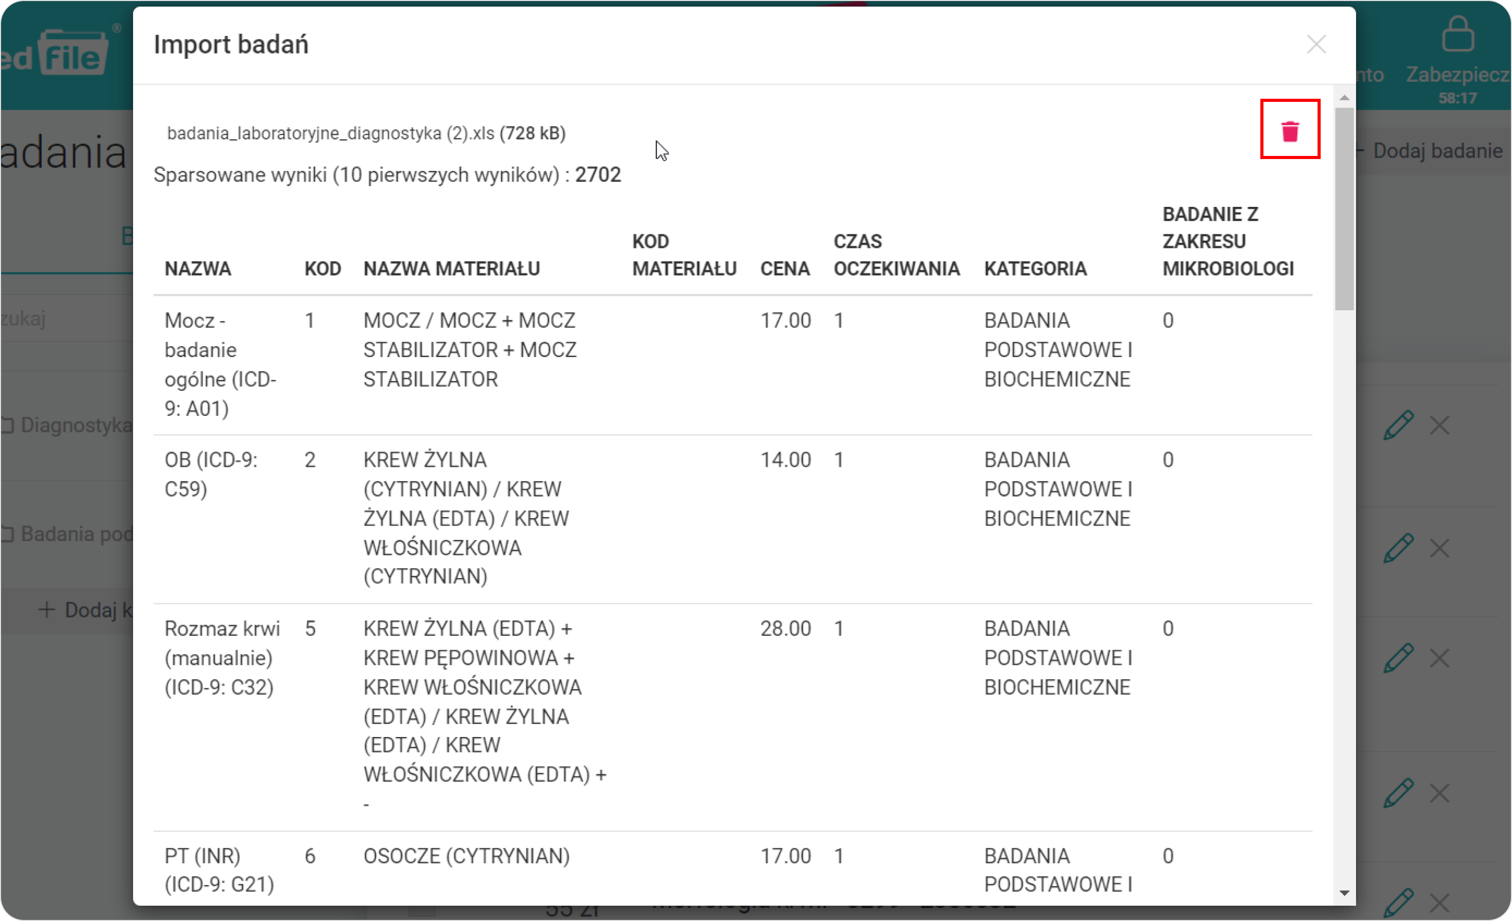Click the third edit pencil icon in the background list
The height and width of the screenshot is (921, 1512).
tap(1398, 659)
